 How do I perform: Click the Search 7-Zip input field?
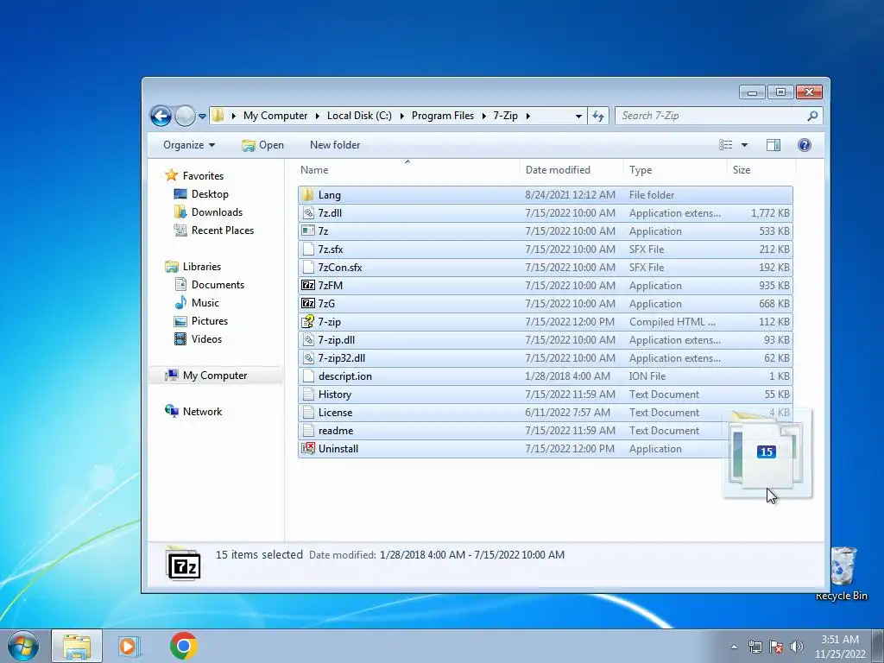pos(710,116)
